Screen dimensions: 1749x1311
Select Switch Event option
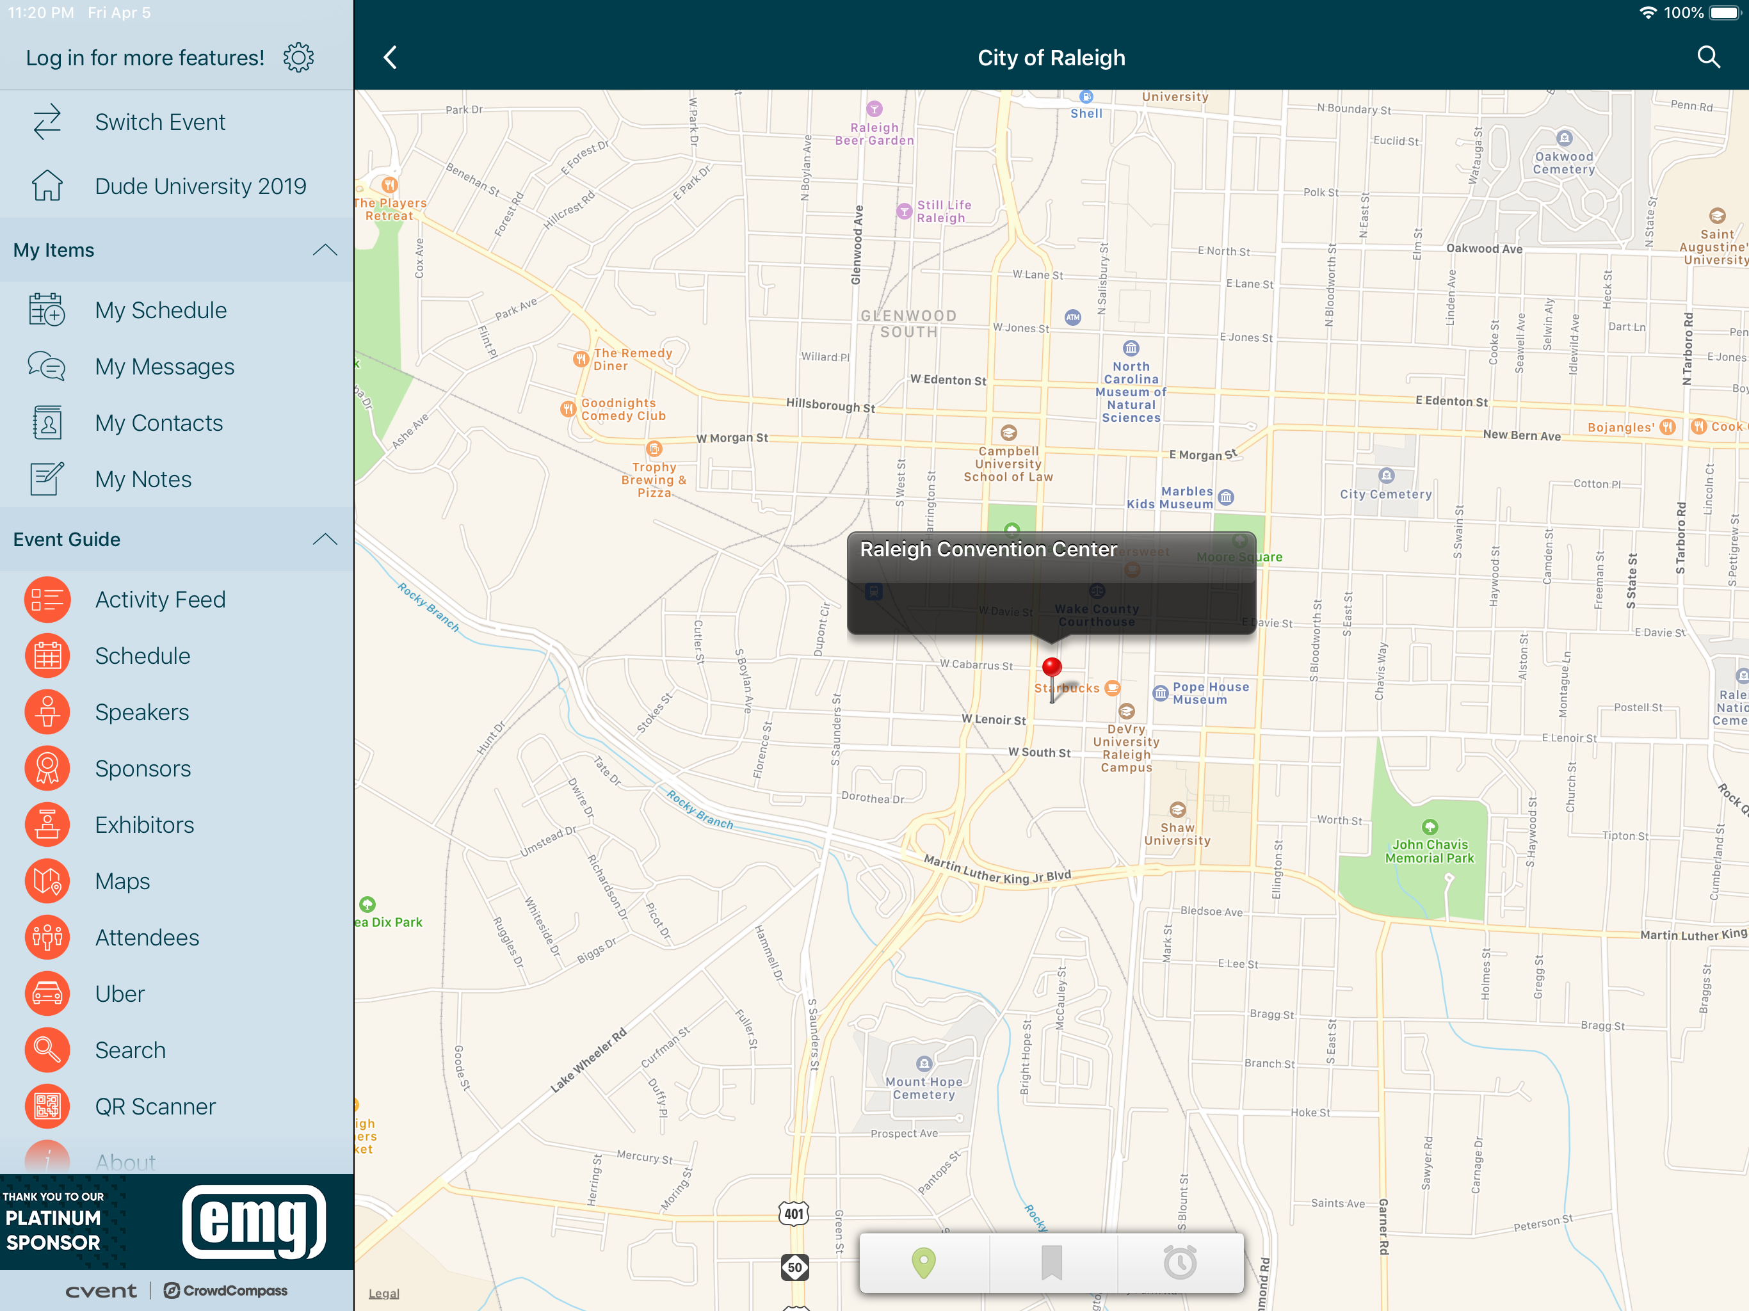pyautogui.click(x=159, y=122)
